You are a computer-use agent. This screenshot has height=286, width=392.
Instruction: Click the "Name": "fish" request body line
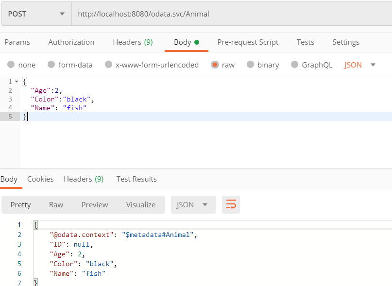(58, 108)
